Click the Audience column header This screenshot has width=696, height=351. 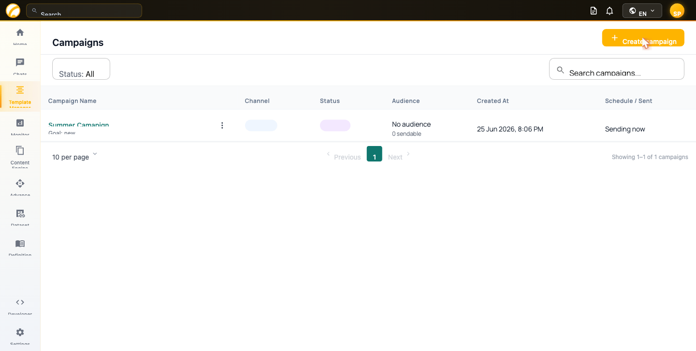tap(406, 101)
